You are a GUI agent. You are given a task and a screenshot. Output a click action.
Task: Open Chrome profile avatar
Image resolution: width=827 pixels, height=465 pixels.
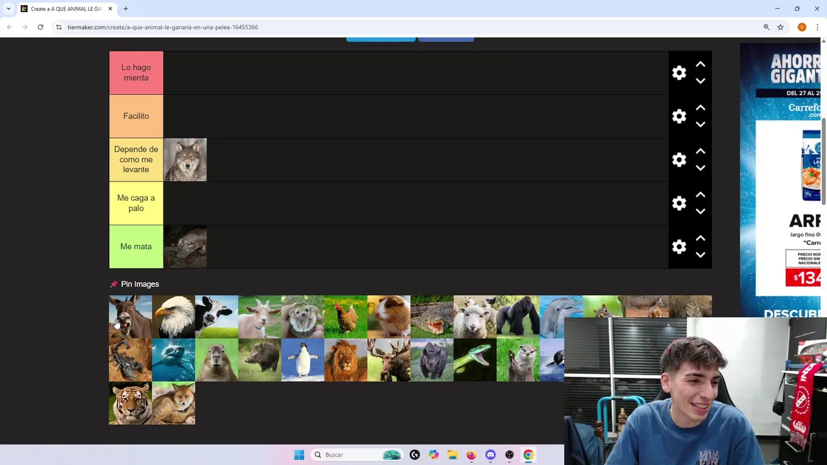tap(802, 27)
